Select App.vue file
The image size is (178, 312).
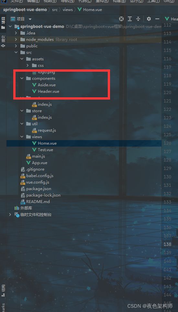pos(40,163)
